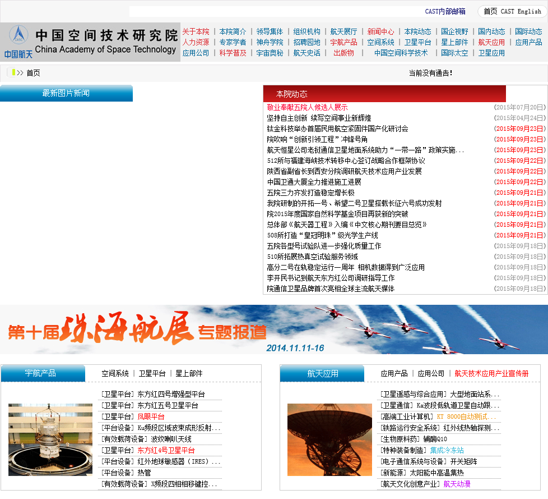Open 人力资源 navigation item
The image size is (548, 499).
196,42
